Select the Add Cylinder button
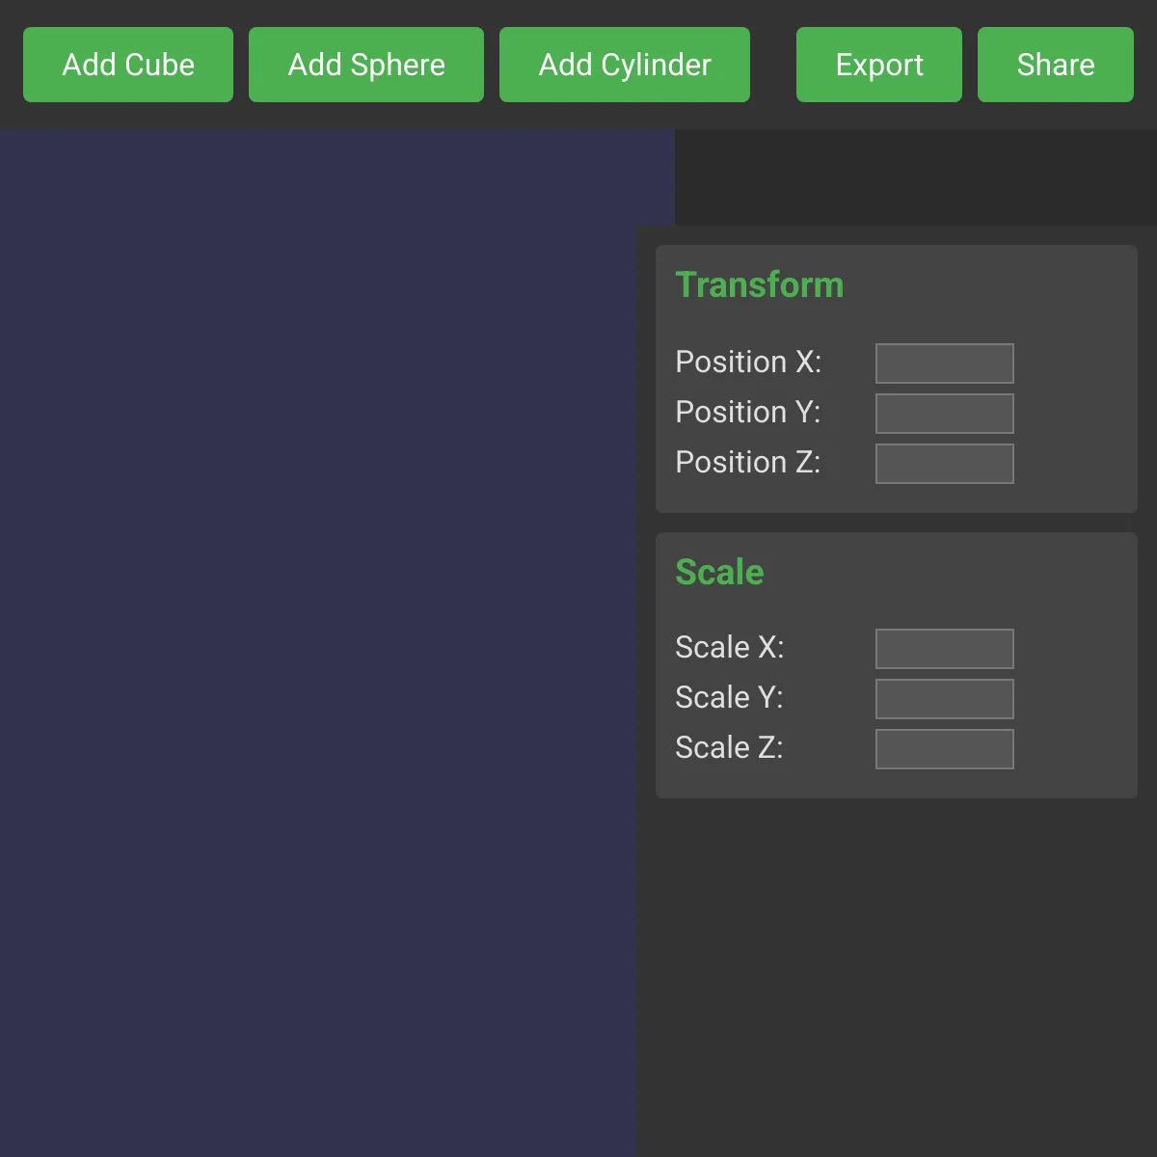The image size is (1157, 1157). 625,65
